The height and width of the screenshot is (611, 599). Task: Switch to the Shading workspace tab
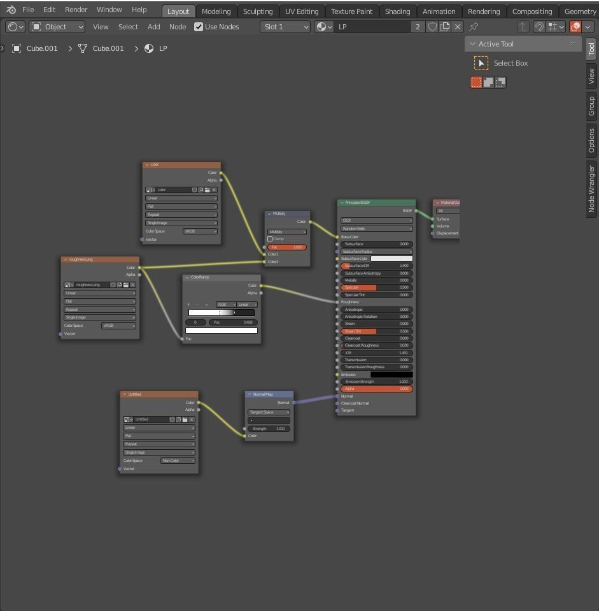pos(397,11)
